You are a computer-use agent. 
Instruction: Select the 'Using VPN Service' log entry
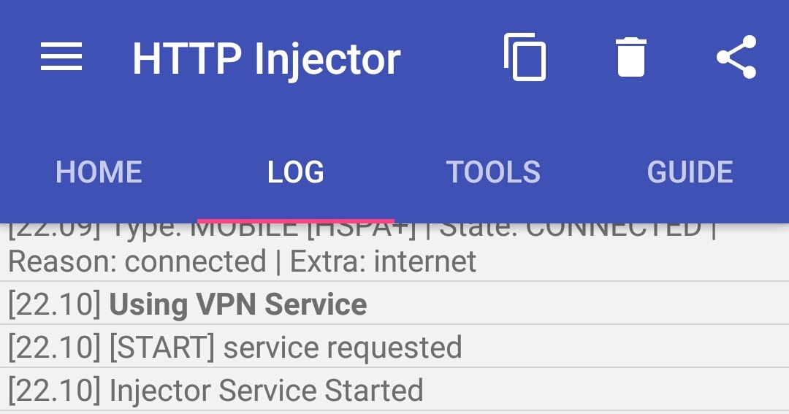point(394,303)
